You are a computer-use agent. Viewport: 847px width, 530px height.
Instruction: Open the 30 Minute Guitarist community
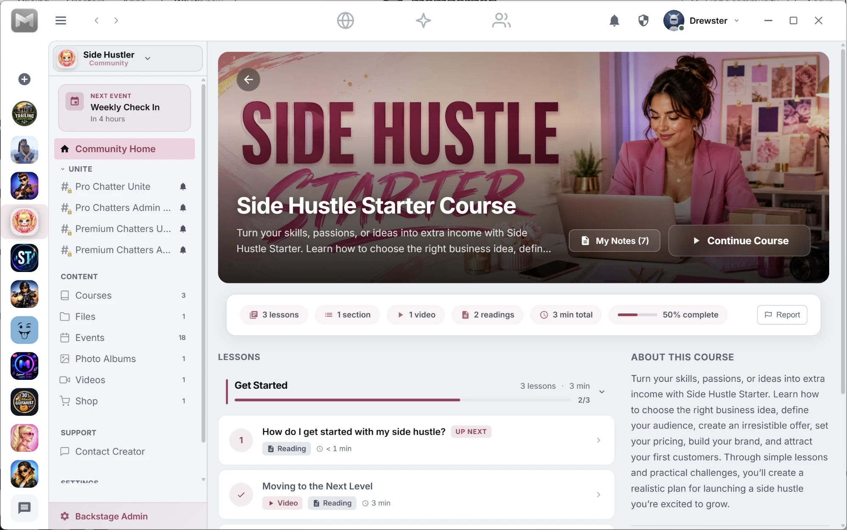pos(24,402)
